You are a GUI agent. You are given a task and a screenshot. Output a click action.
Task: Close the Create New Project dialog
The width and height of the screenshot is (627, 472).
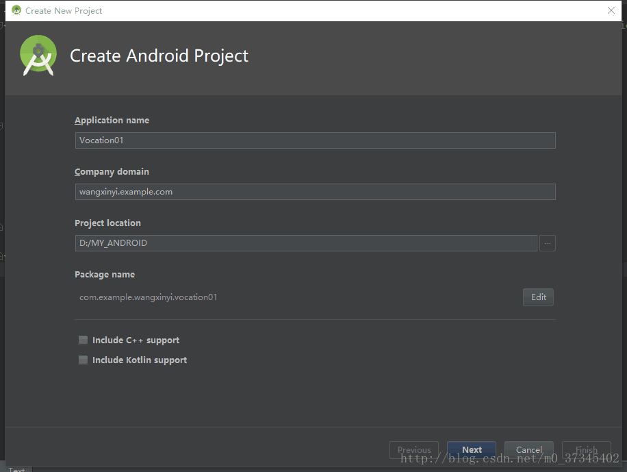tap(611, 10)
